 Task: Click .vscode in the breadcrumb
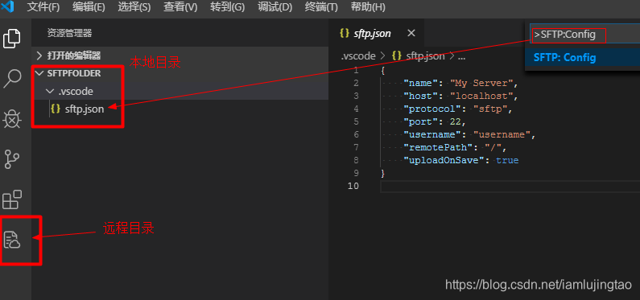tap(358, 56)
